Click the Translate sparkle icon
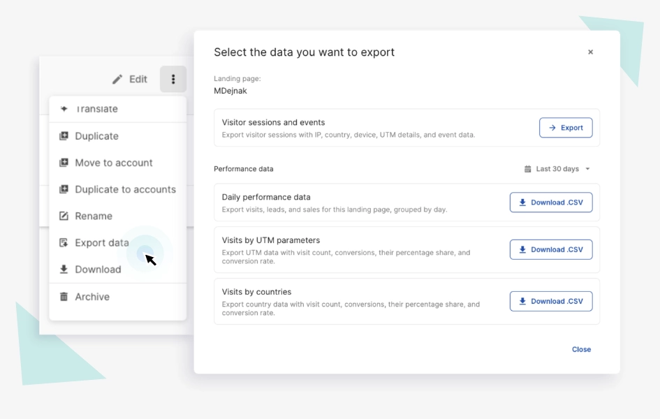Image resolution: width=660 pixels, height=419 pixels. click(64, 109)
